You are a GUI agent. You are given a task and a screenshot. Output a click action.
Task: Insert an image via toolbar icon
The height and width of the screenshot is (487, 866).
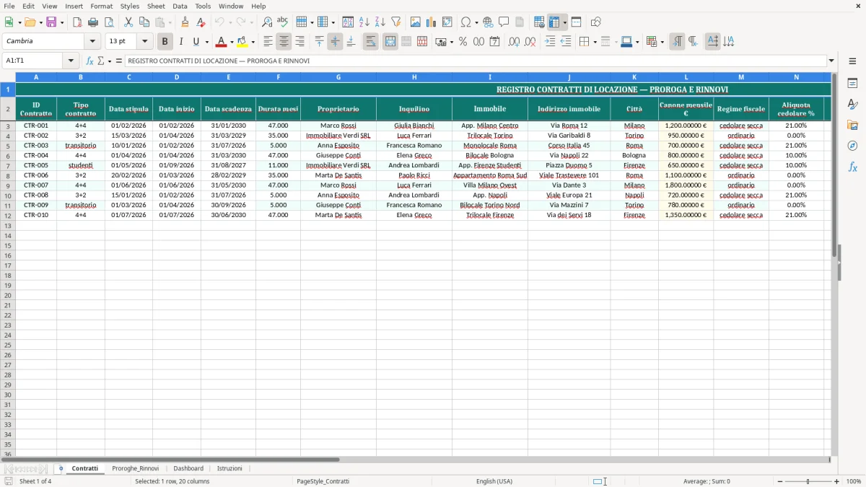click(416, 22)
